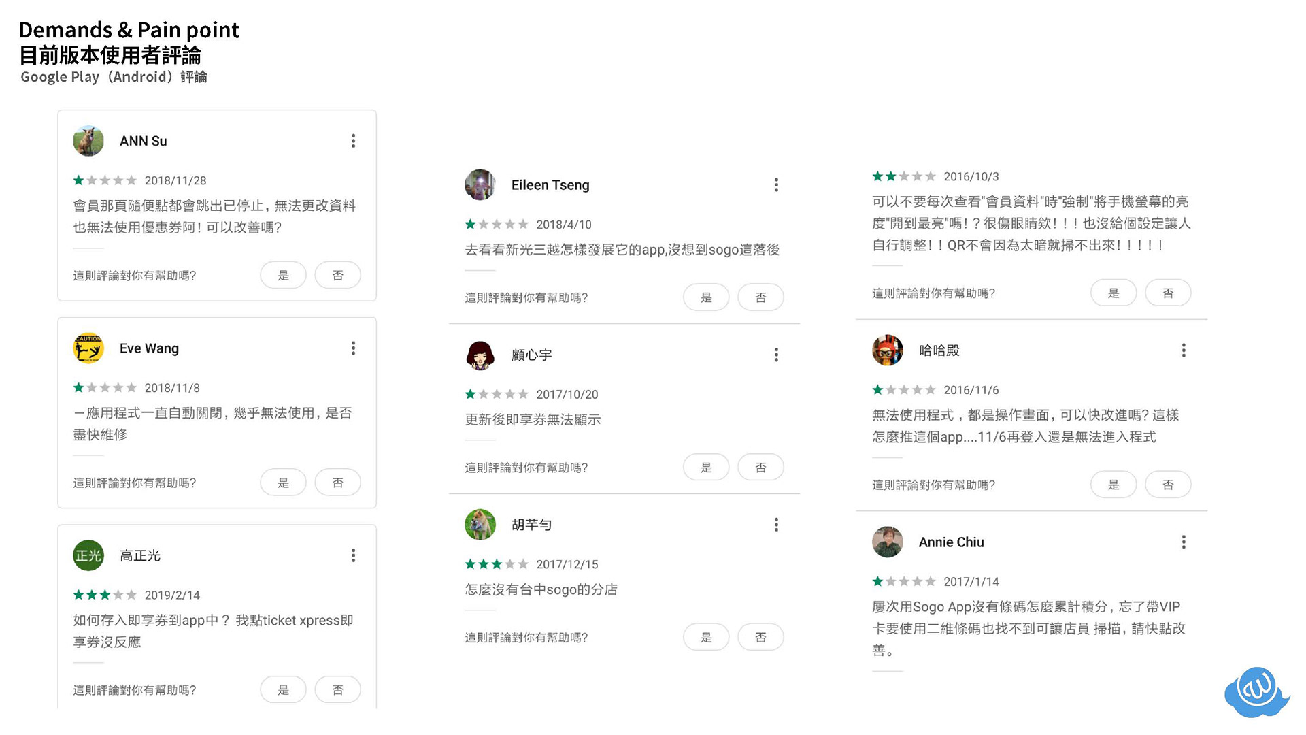Open the options menu on Eileen Tseng's review
Viewport: 1306px width, 735px height.
(x=776, y=185)
